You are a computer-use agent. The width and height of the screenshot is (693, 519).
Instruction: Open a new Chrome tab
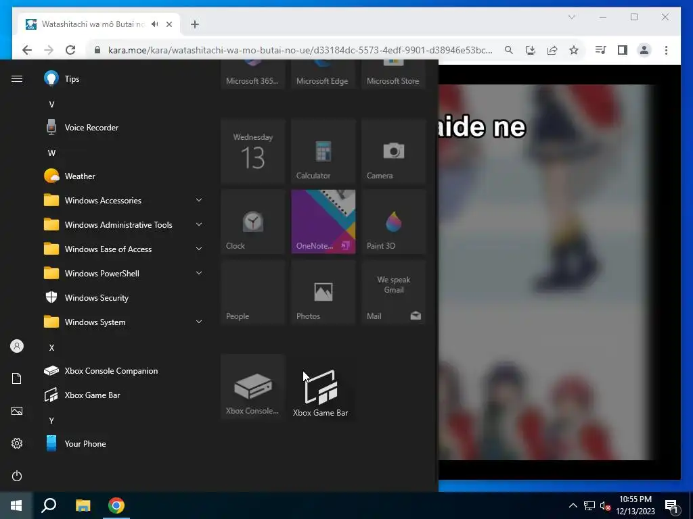(195, 24)
